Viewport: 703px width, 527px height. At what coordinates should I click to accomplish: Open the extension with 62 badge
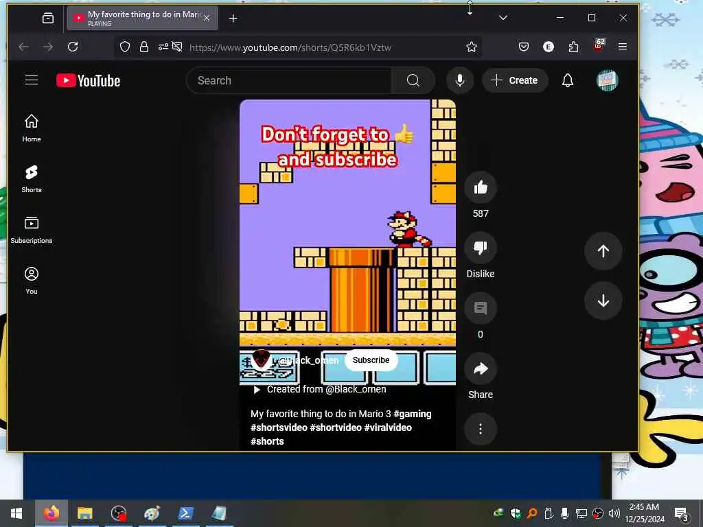[599, 46]
